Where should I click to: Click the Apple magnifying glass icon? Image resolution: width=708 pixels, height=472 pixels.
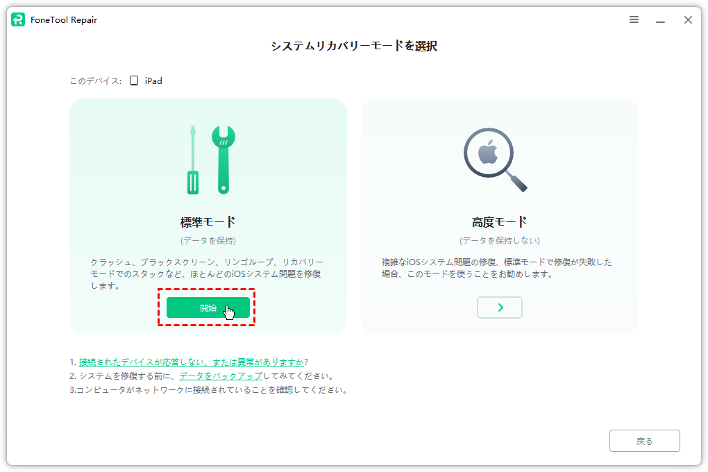click(495, 160)
